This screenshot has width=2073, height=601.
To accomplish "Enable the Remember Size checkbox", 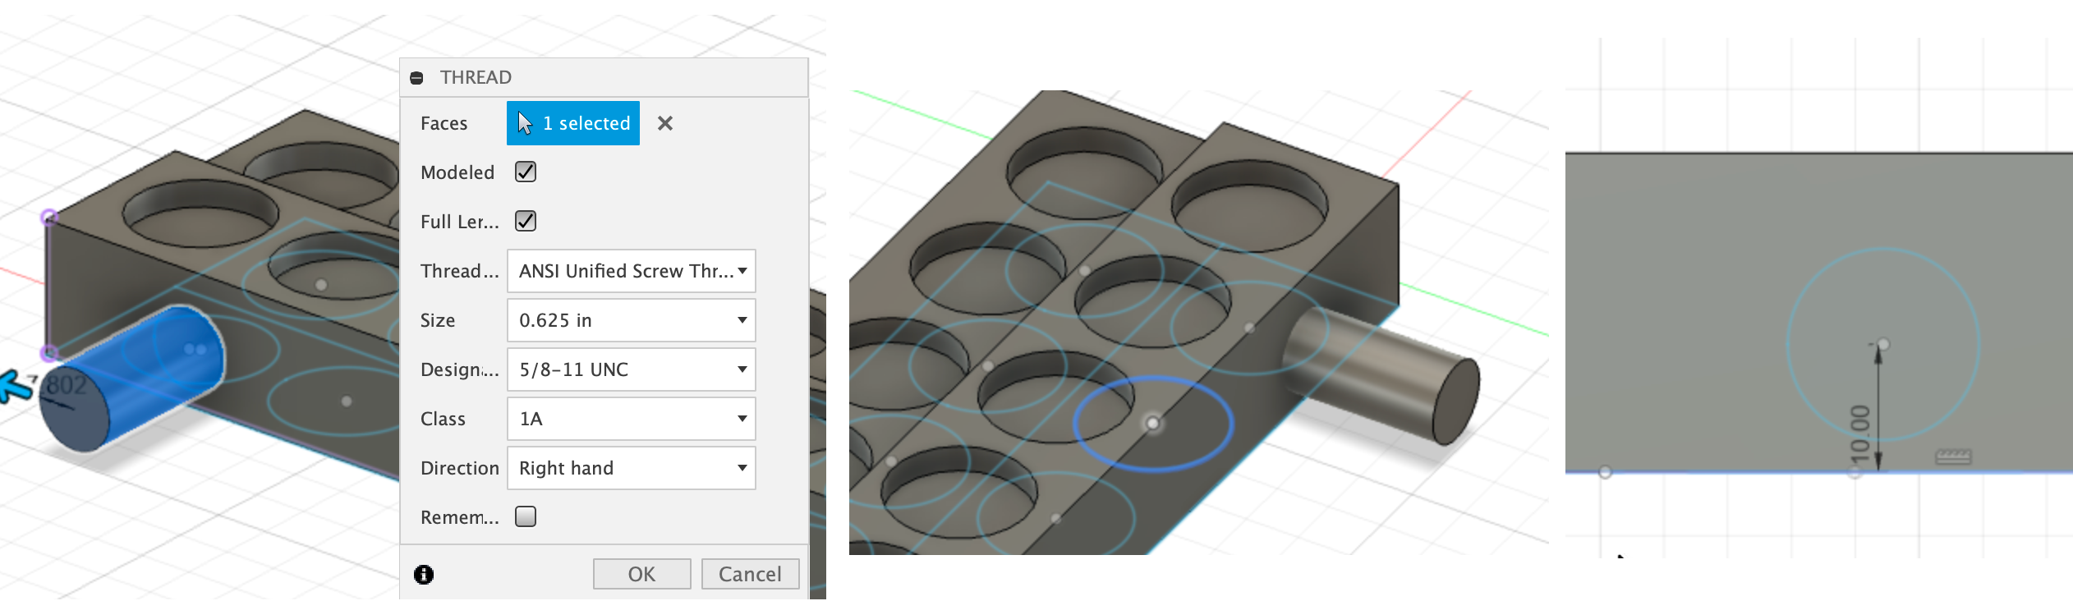I will pos(526,516).
